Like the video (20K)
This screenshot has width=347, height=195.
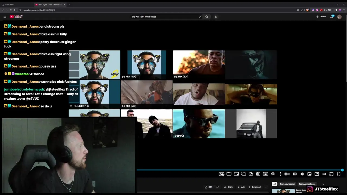point(208,187)
